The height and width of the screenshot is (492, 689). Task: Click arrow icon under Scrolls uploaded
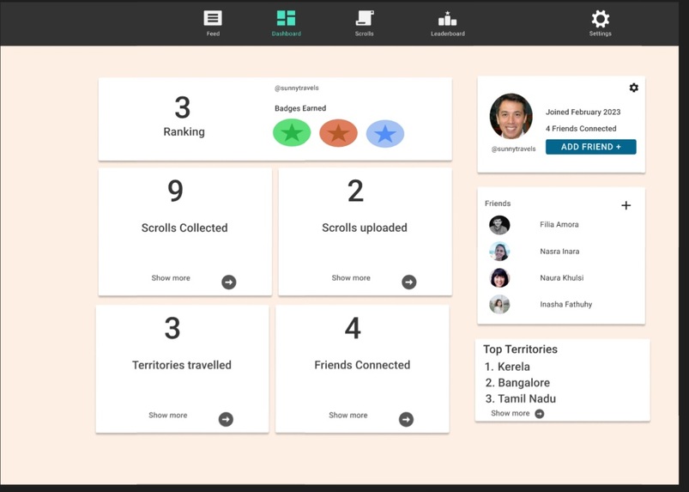coord(409,282)
